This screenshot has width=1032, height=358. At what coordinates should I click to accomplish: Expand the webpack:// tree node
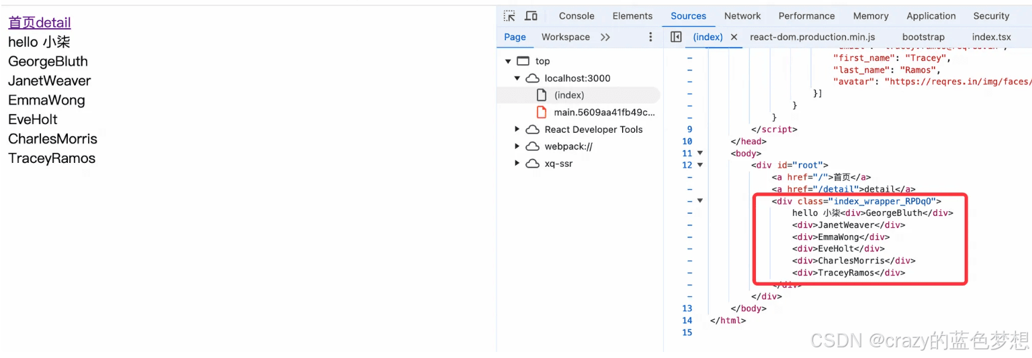[517, 146]
